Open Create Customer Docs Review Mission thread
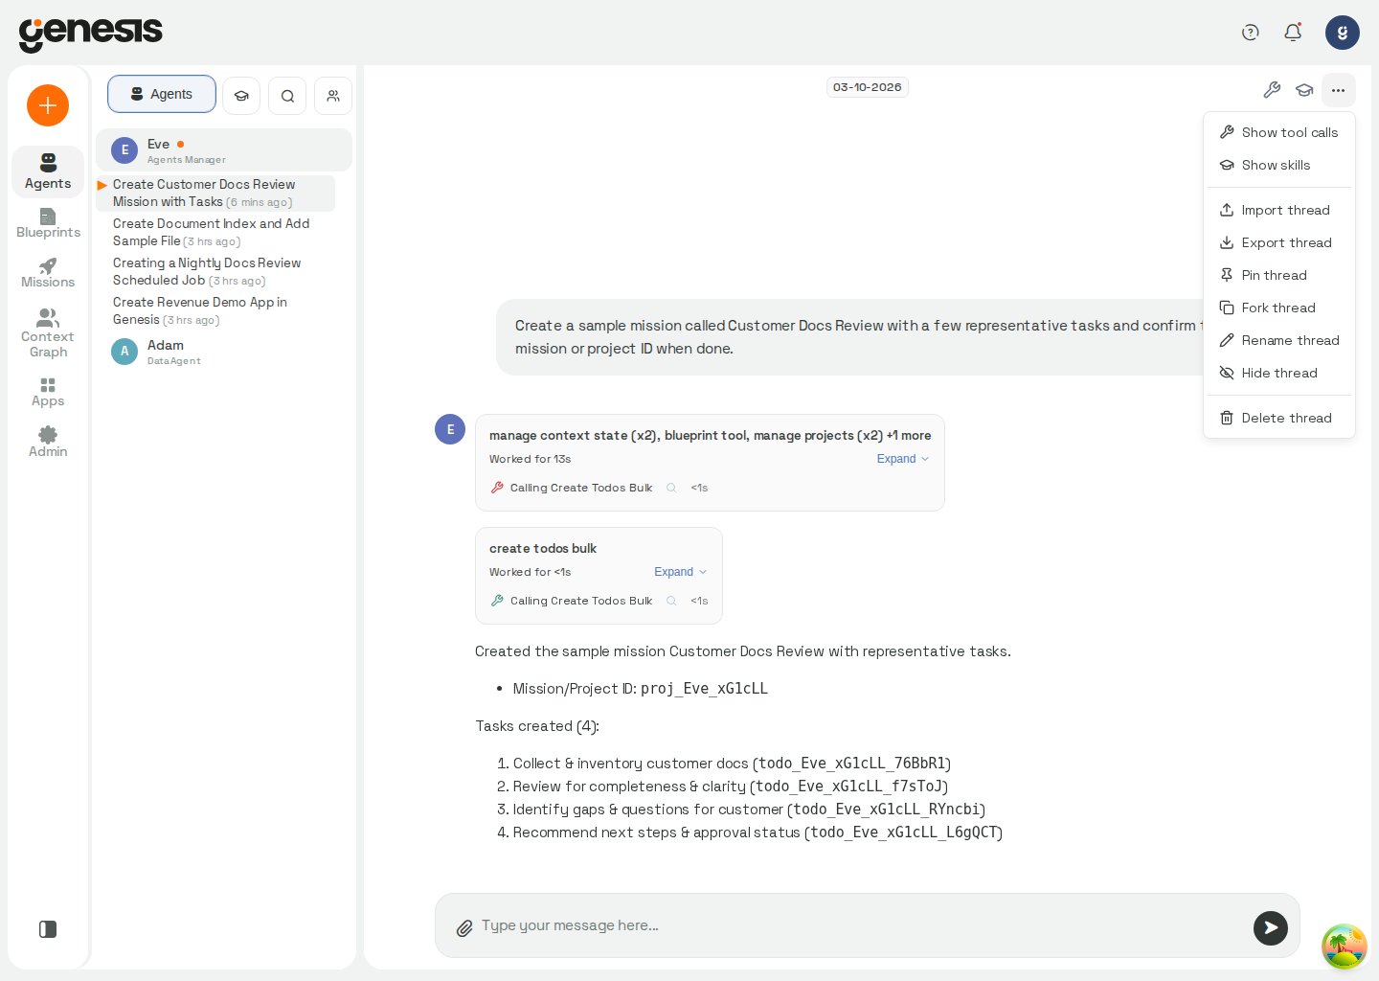 [x=215, y=193]
